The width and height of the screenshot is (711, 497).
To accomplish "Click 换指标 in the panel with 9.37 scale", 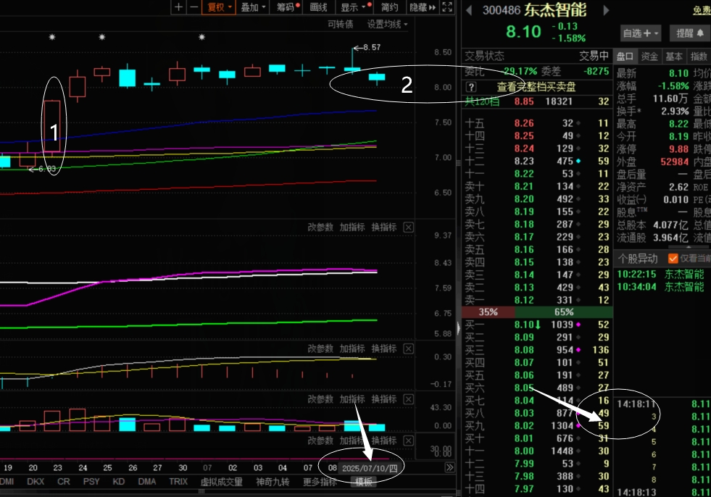I will pyautogui.click(x=384, y=227).
